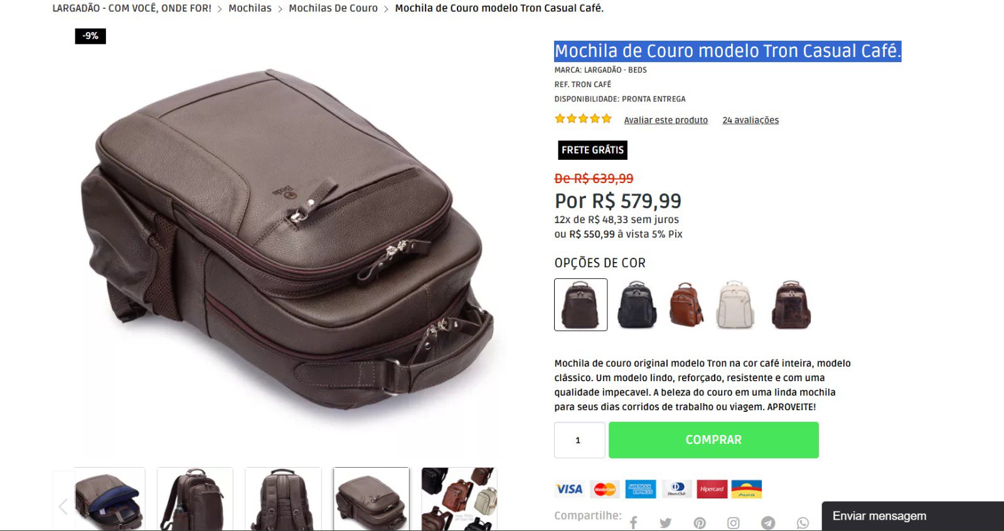This screenshot has height=531, width=1004.
Task: Go to Mochilas De Couro breadcrumb
Action: click(333, 8)
